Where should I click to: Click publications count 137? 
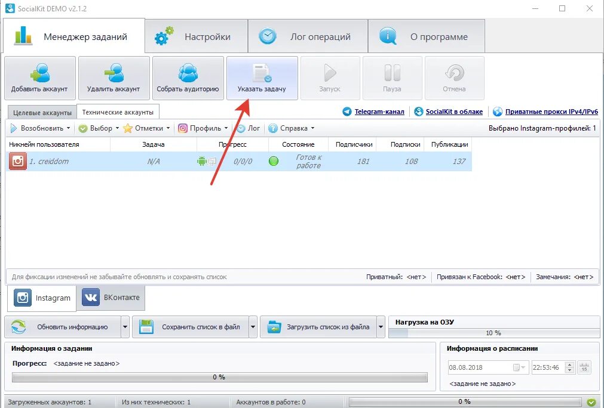pos(459,162)
